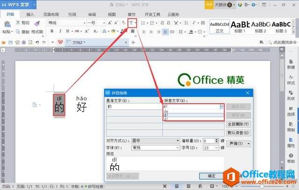The height and width of the screenshot is (190, 299).
Task: Click the decrease indent icon
Action: point(162,23)
